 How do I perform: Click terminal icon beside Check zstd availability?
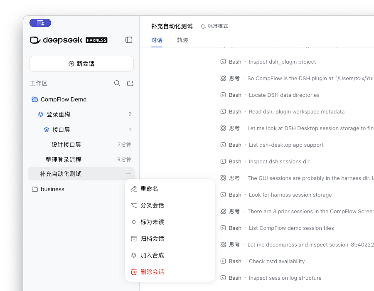223,261
